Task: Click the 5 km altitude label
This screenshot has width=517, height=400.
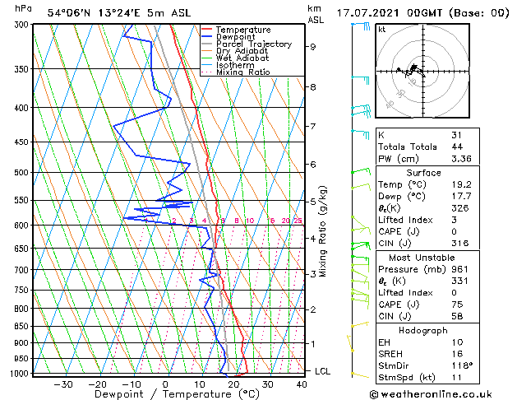Action: [x=313, y=202]
